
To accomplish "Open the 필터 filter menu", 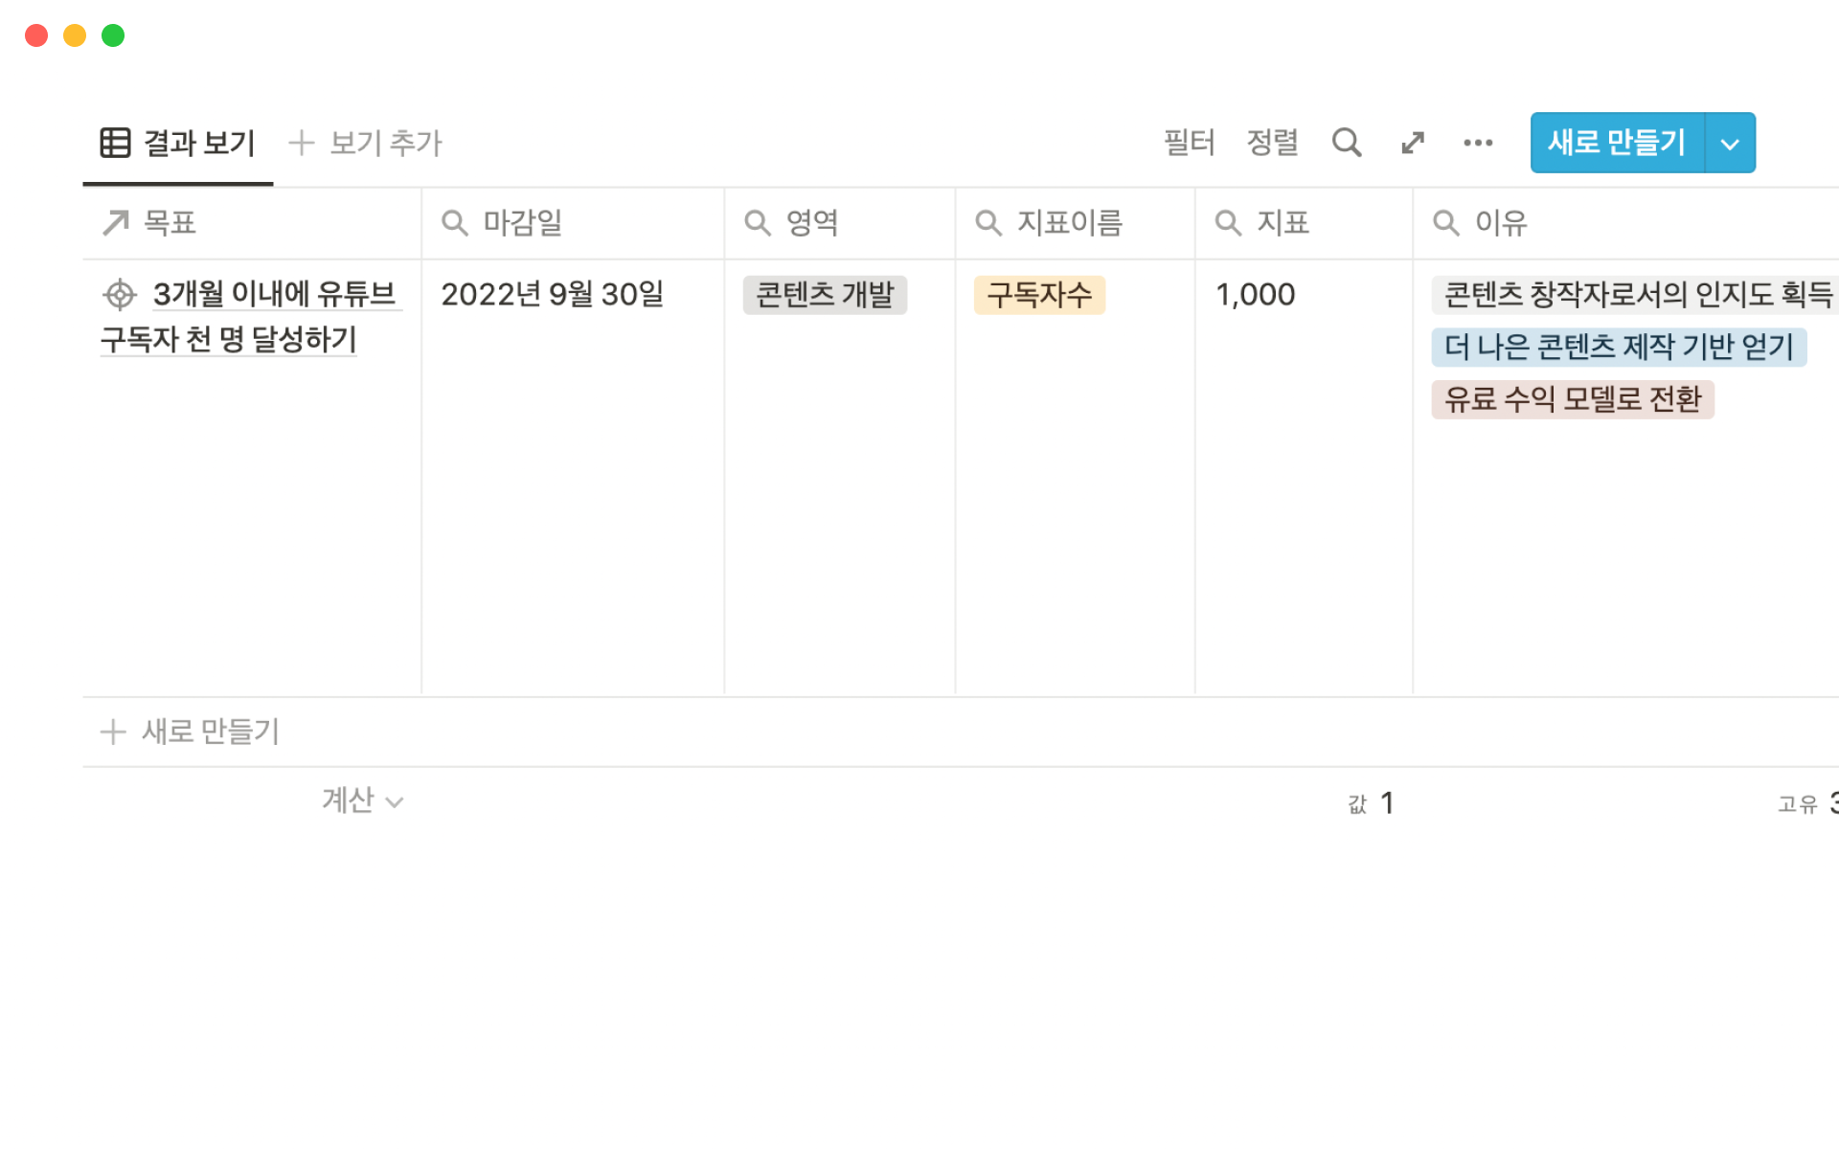I will point(1189,143).
